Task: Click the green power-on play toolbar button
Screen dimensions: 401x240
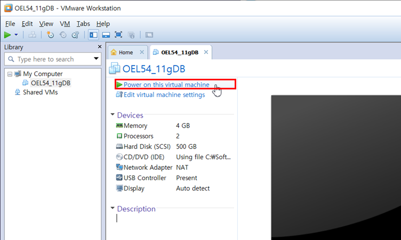Action: click(x=7, y=35)
